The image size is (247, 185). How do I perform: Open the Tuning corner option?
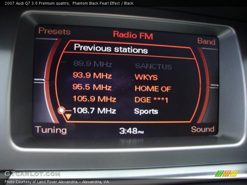tap(51, 130)
